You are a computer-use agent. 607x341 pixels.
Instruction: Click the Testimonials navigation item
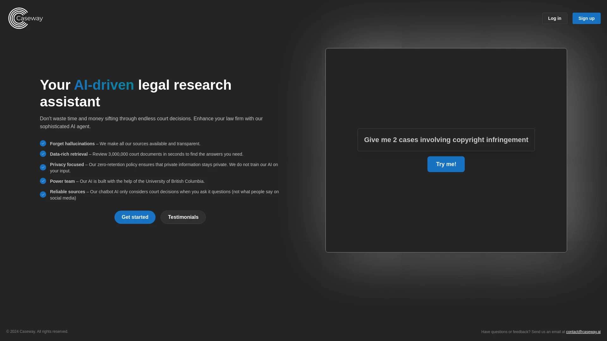183,217
